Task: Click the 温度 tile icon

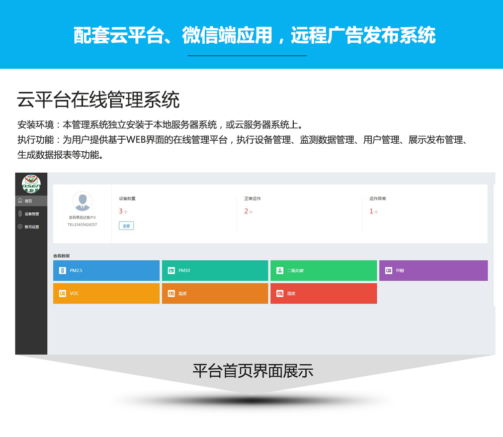Action: click(171, 293)
